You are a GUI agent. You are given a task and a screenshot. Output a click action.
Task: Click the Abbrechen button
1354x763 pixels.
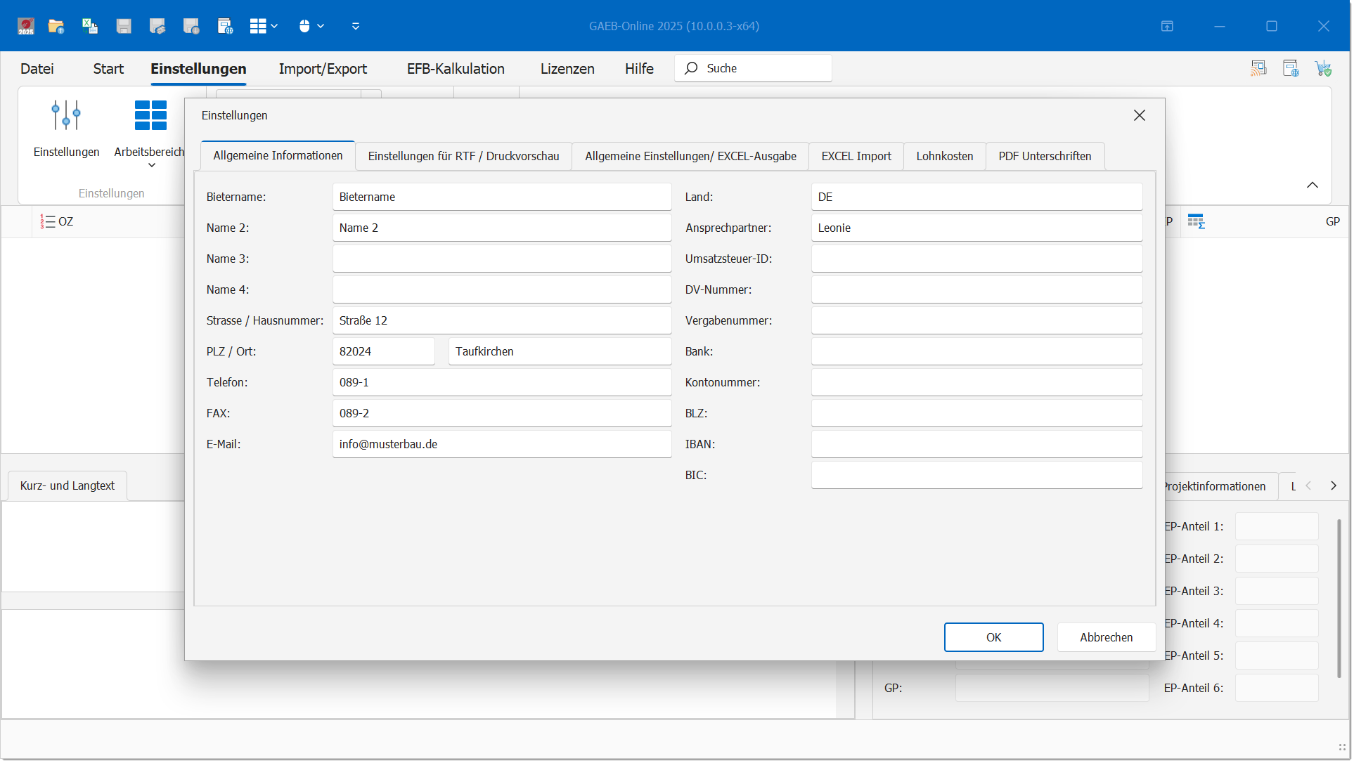[1106, 637]
